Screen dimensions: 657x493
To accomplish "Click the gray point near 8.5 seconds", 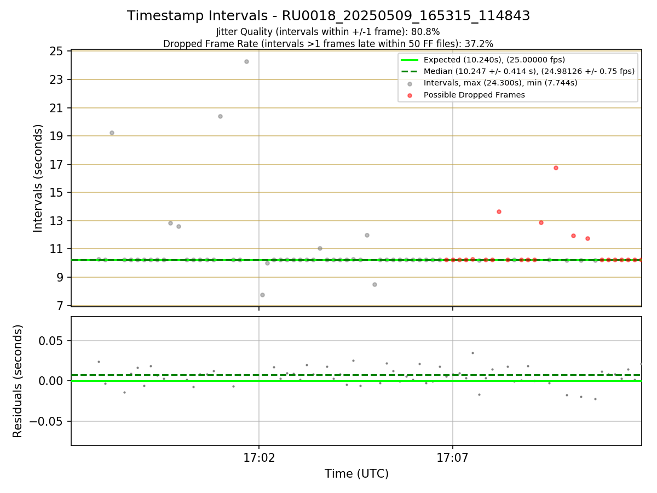I will 374,284.
